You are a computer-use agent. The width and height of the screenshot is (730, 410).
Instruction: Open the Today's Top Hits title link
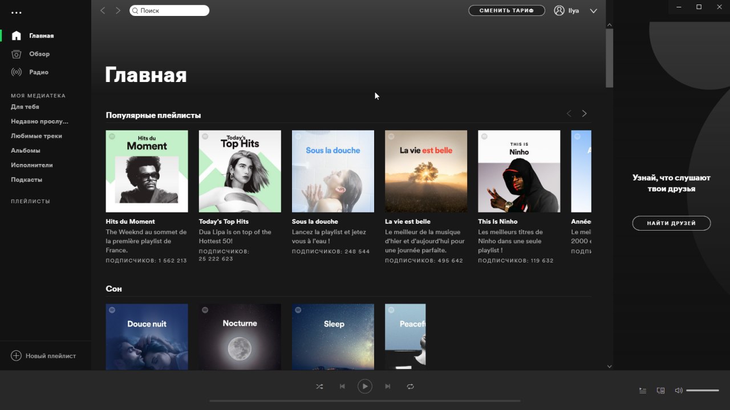(x=224, y=222)
